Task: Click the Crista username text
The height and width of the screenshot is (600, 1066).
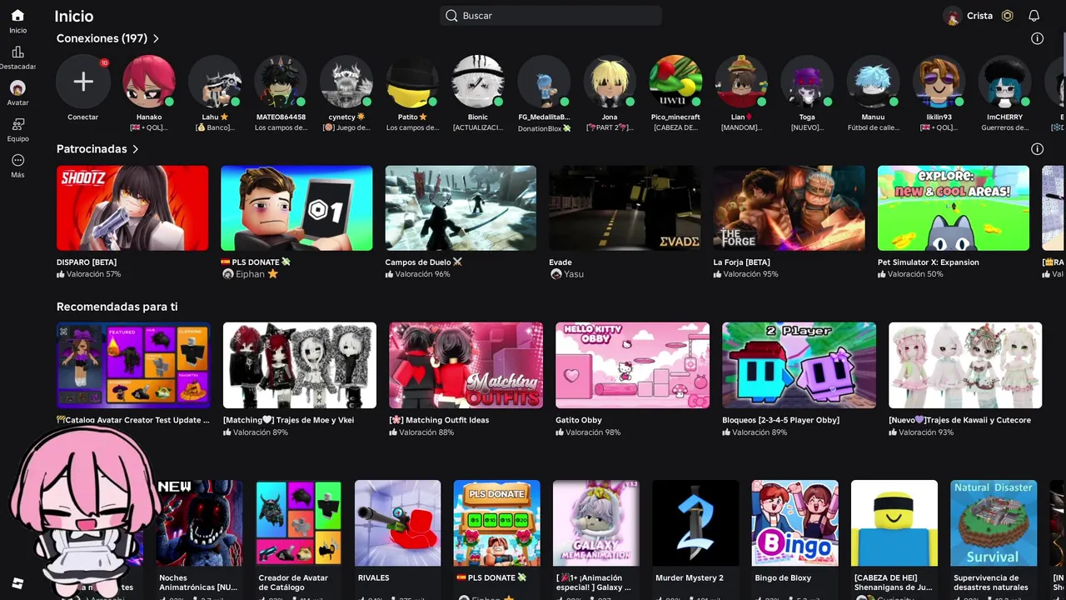Action: 979,16
